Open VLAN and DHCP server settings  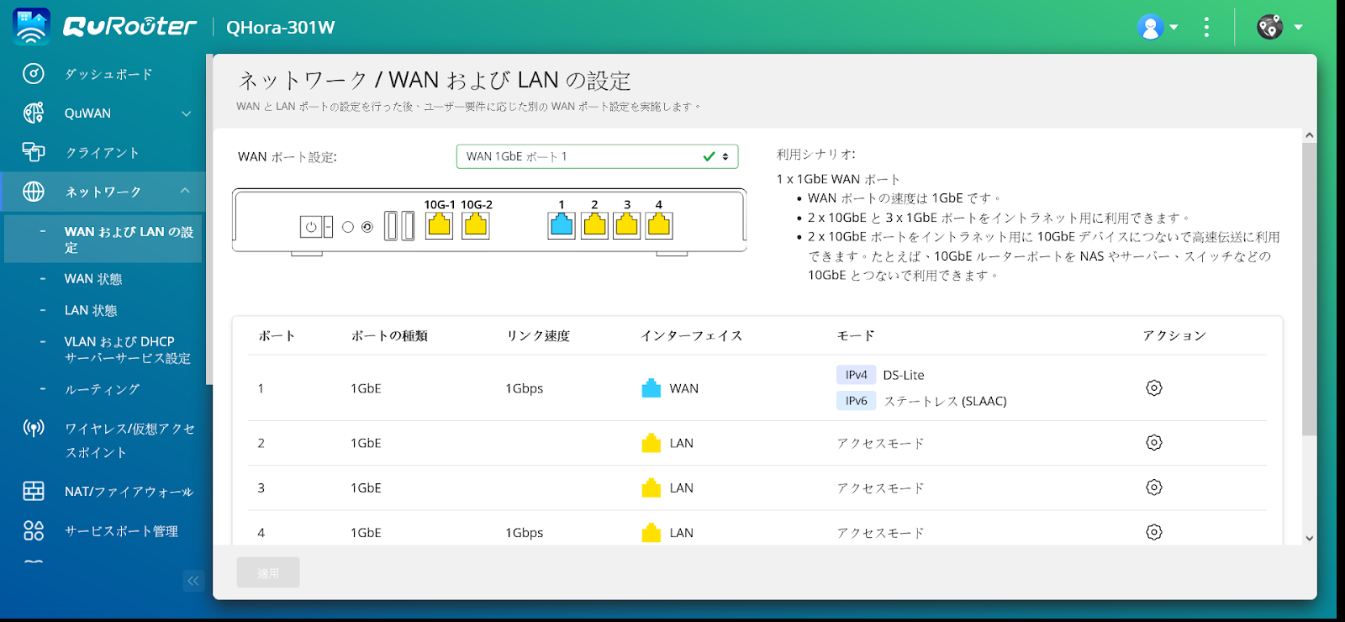pos(126,350)
